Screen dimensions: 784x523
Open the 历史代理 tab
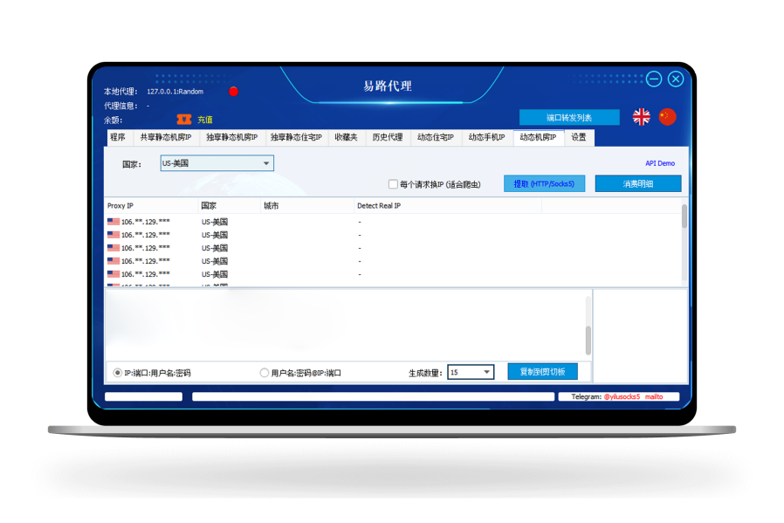tap(388, 137)
